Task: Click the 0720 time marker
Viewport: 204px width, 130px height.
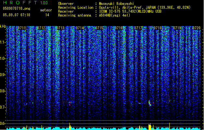Action: pyautogui.click(x=197, y=28)
